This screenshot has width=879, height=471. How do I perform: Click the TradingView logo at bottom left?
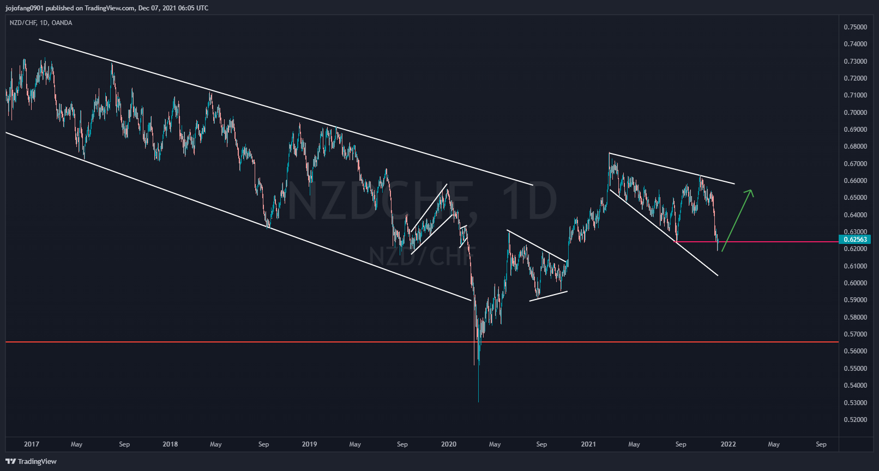coord(31,461)
